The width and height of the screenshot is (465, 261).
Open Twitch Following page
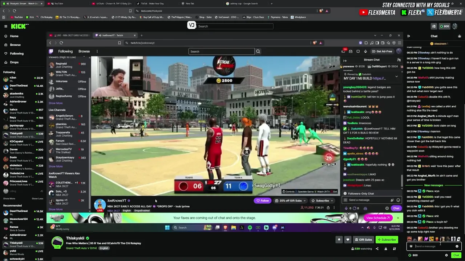(x=65, y=51)
